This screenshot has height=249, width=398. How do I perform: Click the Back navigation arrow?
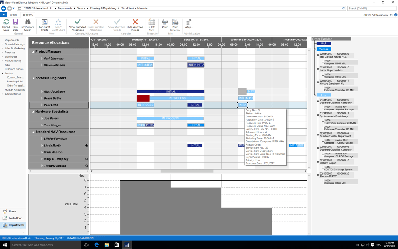pyautogui.click(x=3, y=9)
